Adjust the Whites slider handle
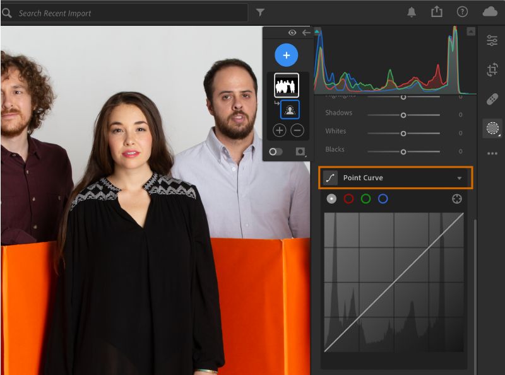Image resolution: width=505 pixels, height=375 pixels. pos(403,134)
